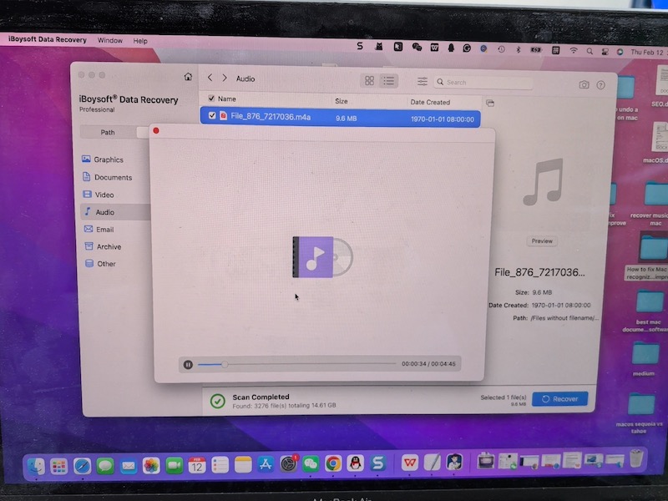Viewport: 668px width, 501px height.
Task: Select the Documents category in sidebar
Action: 112,177
